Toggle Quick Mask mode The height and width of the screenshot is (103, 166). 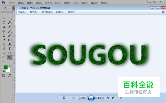click(4, 75)
